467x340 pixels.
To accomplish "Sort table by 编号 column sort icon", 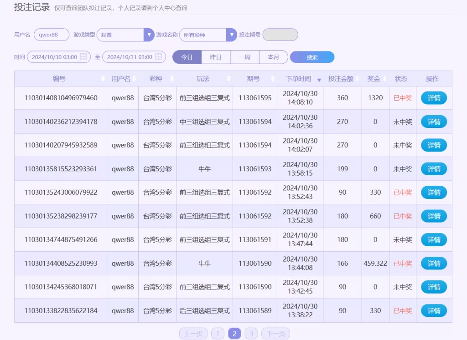I will [103, 79].
